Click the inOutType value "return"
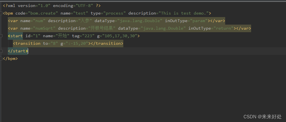 tap(223, 28)
